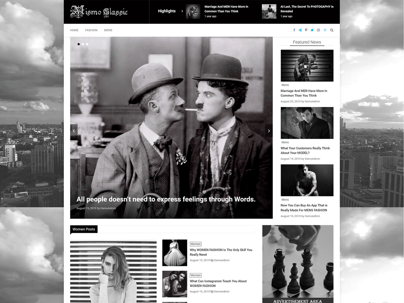The image size is (404, 303).
Task: Open the Twitter bird icon
Action: coord(312,30)
